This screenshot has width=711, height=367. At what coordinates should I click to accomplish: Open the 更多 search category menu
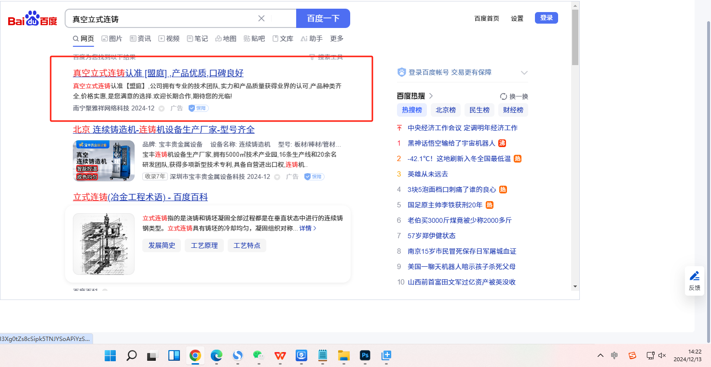coord(337,39)
